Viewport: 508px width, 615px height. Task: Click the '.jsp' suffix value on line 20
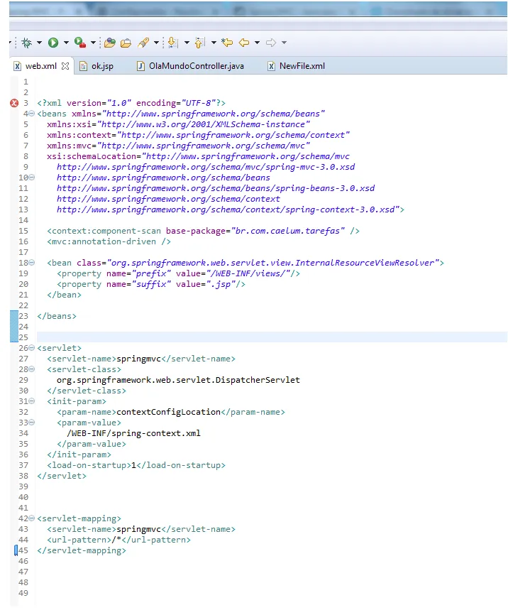(x=221, y=284)
